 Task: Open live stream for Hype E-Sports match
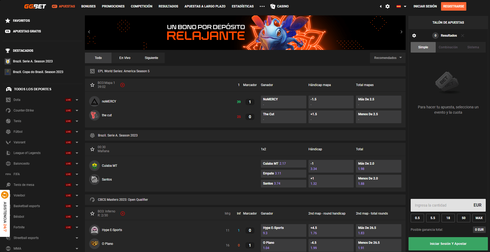click(123, 213)
